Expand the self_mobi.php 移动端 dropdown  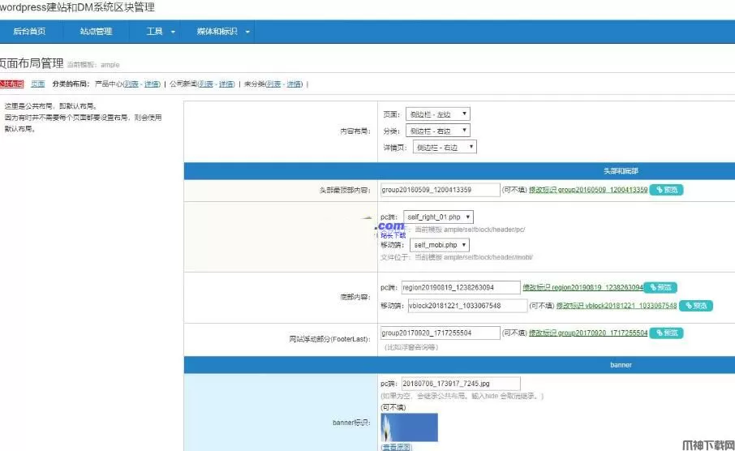pyautogui.click(x=440, y=245)
